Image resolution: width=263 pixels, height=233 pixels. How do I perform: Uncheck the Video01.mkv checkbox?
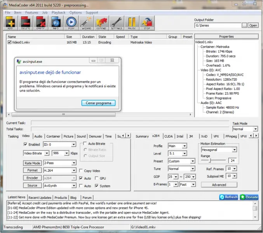9,42
